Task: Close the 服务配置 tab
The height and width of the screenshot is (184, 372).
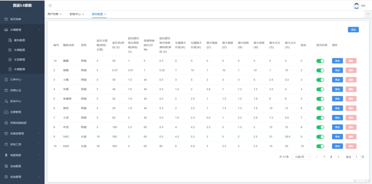Action: pos(105,14)
